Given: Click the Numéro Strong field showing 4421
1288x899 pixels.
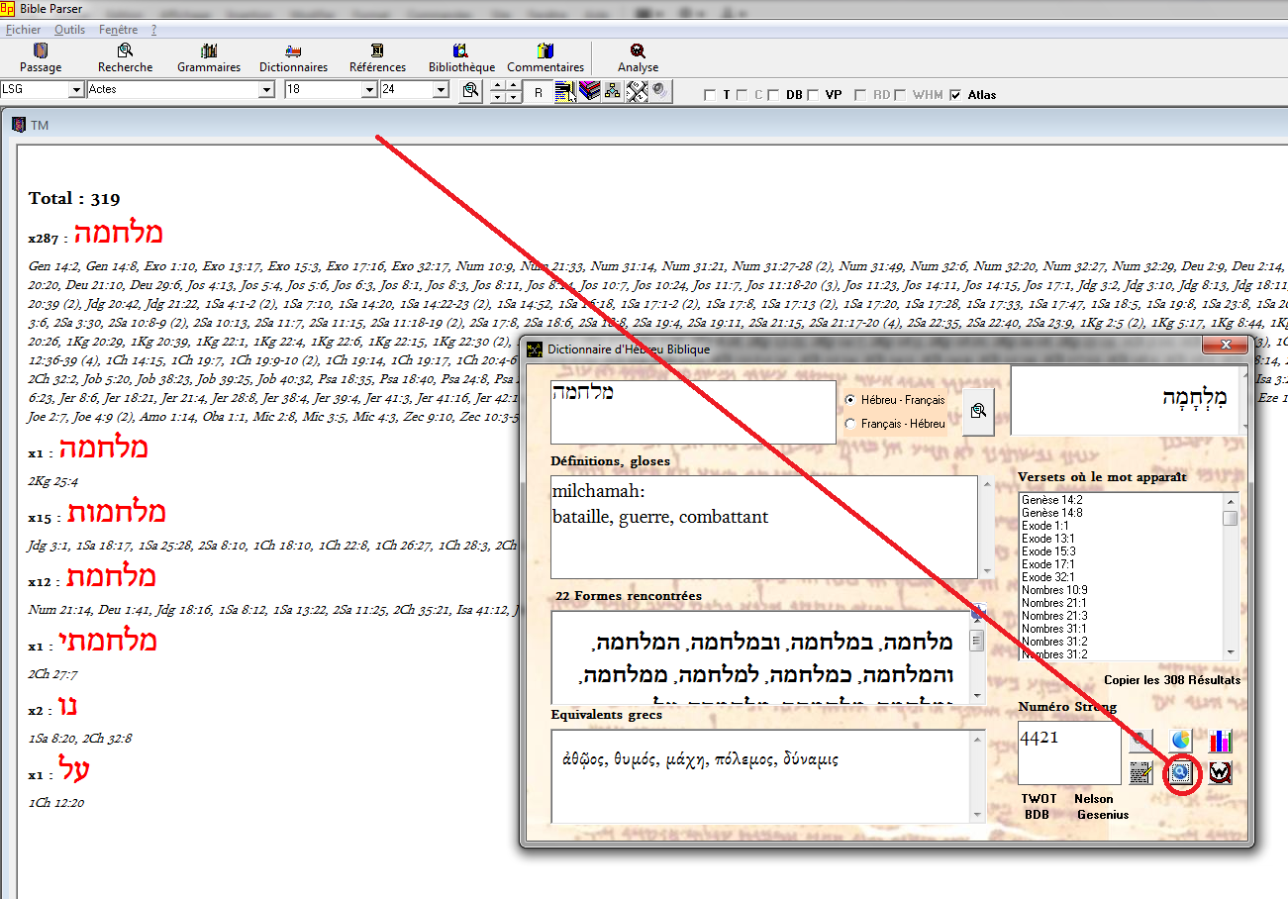Looking at the screenshot, I should coord(1069,752).
